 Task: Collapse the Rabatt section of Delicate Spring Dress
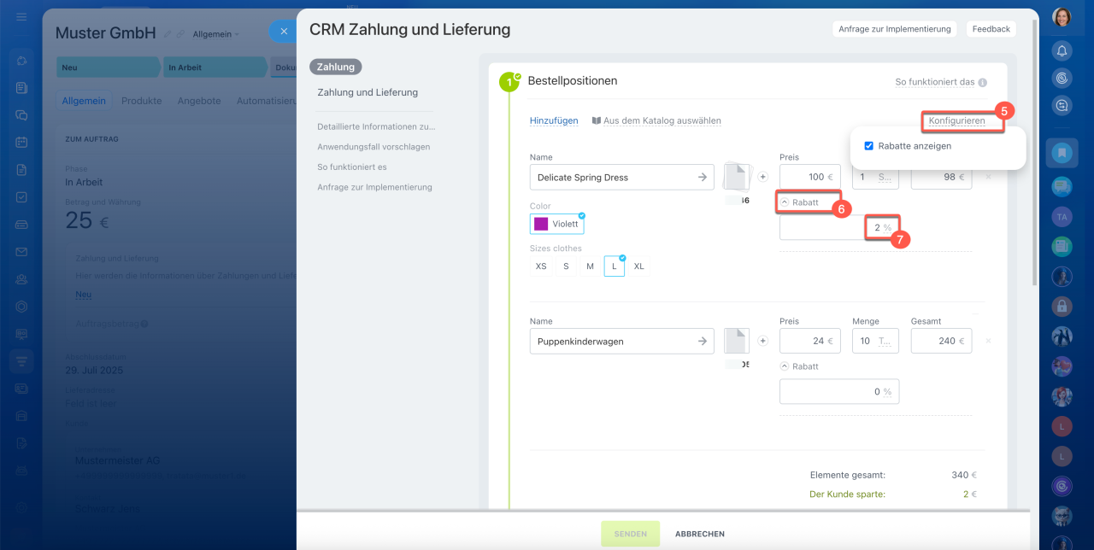(x=785, y=202)
